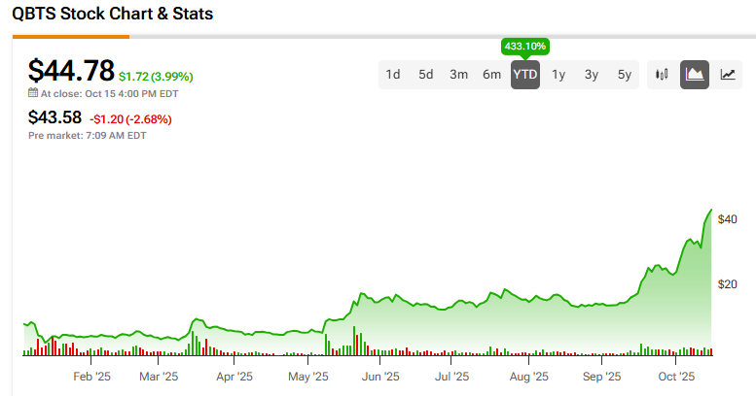756x396 pixels.
Task: Select the 5d time range
Action: tap(426, 75)
